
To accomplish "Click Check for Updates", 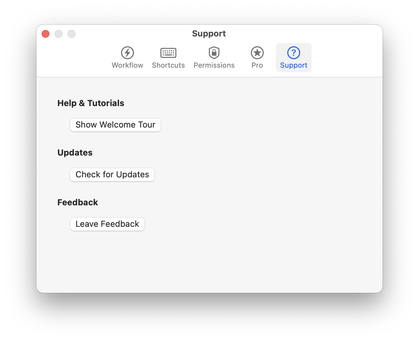I will click(x=112, y=175).
